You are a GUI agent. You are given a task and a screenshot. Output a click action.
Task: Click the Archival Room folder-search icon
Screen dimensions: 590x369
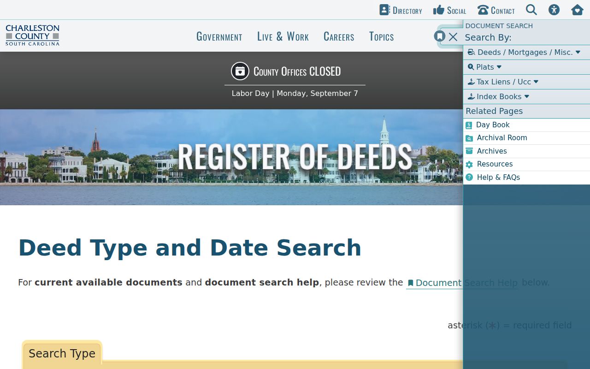[469, 138]
